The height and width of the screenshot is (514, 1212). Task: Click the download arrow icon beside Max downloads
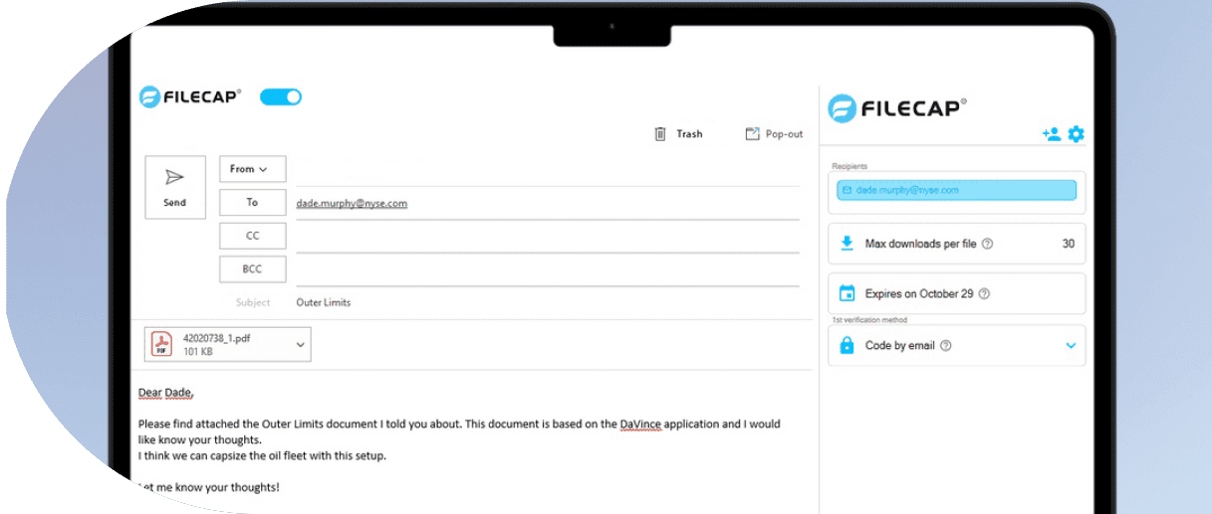click(x=848, y=243)
